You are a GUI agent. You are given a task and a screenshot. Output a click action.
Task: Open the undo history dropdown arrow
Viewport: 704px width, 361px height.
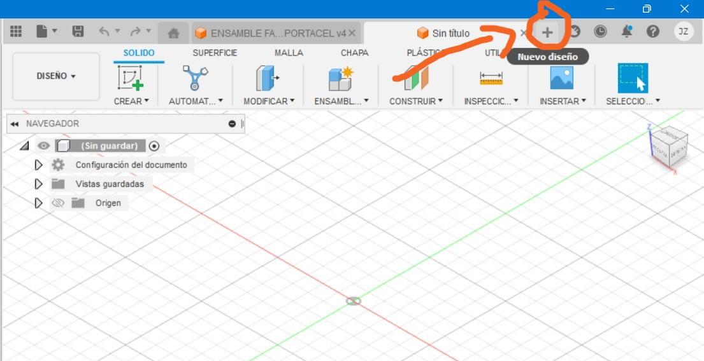click(117, 31)
